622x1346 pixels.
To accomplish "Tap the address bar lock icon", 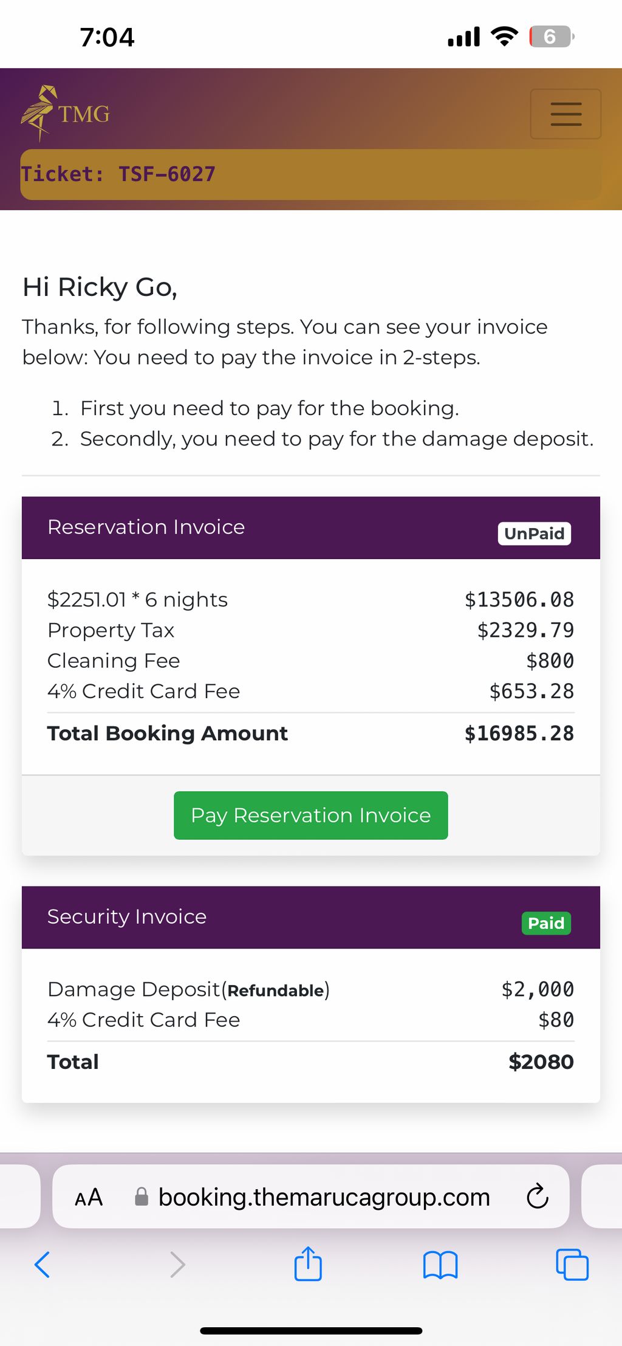I will 142,1197.
